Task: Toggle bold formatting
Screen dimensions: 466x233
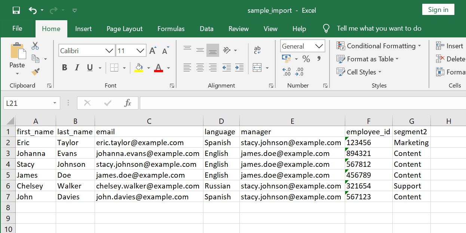Action: click(64, 68)
